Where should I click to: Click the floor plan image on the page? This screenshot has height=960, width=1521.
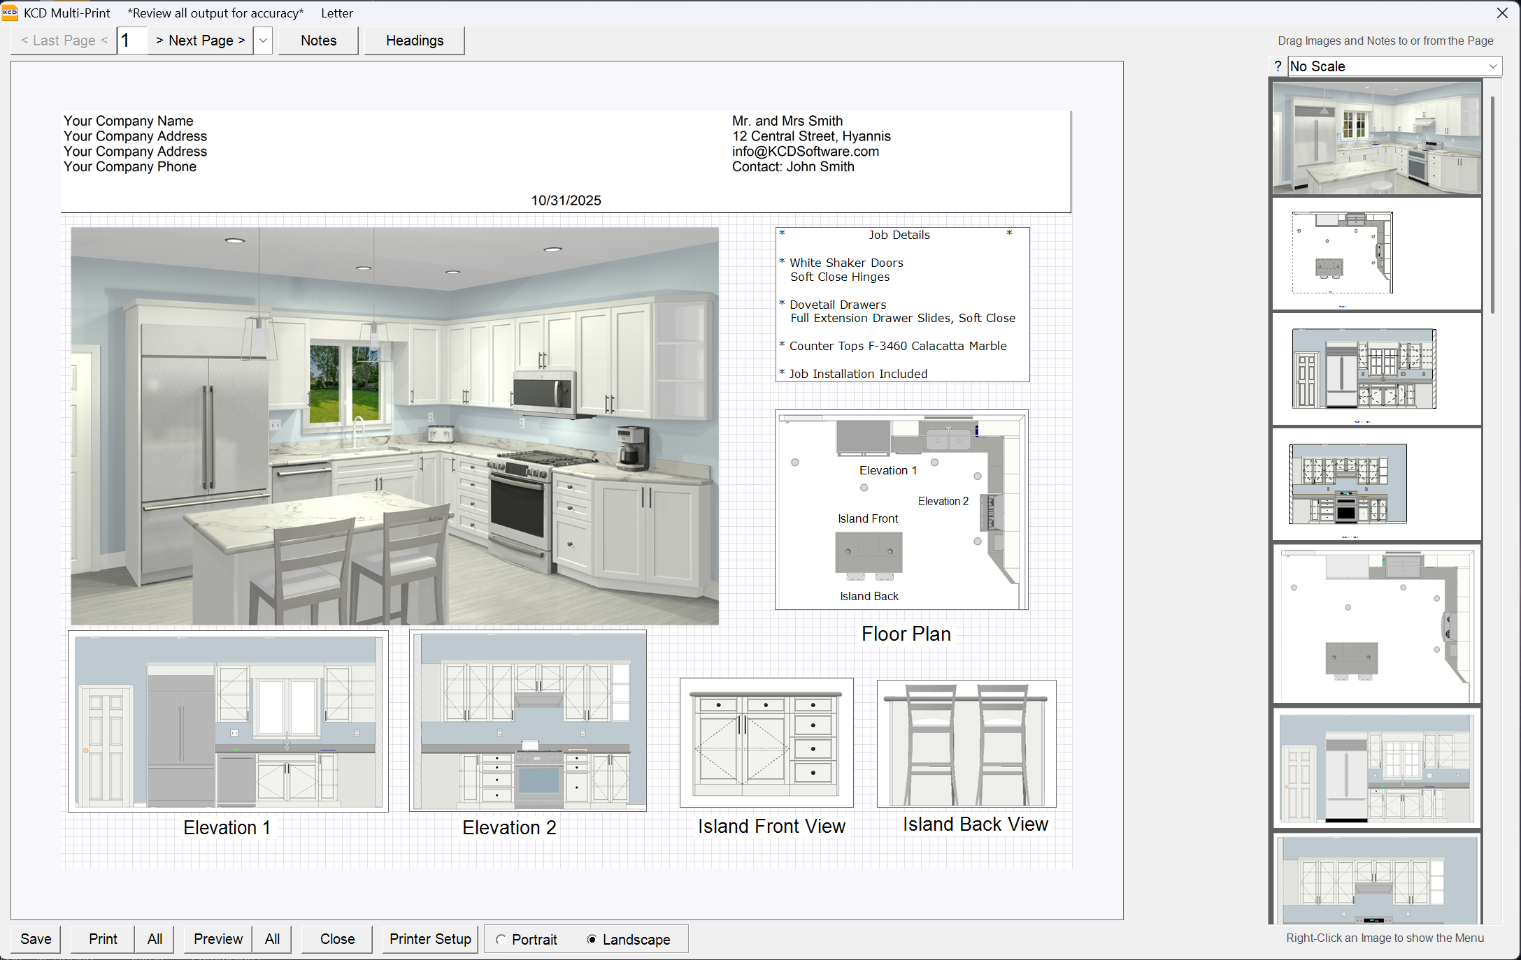pyautogui.click(x=901, y=509)
